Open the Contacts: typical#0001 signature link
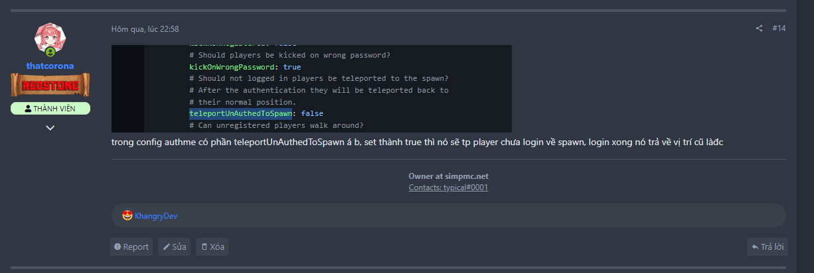The width and height of the screenshot is (814, 273). 448,188
